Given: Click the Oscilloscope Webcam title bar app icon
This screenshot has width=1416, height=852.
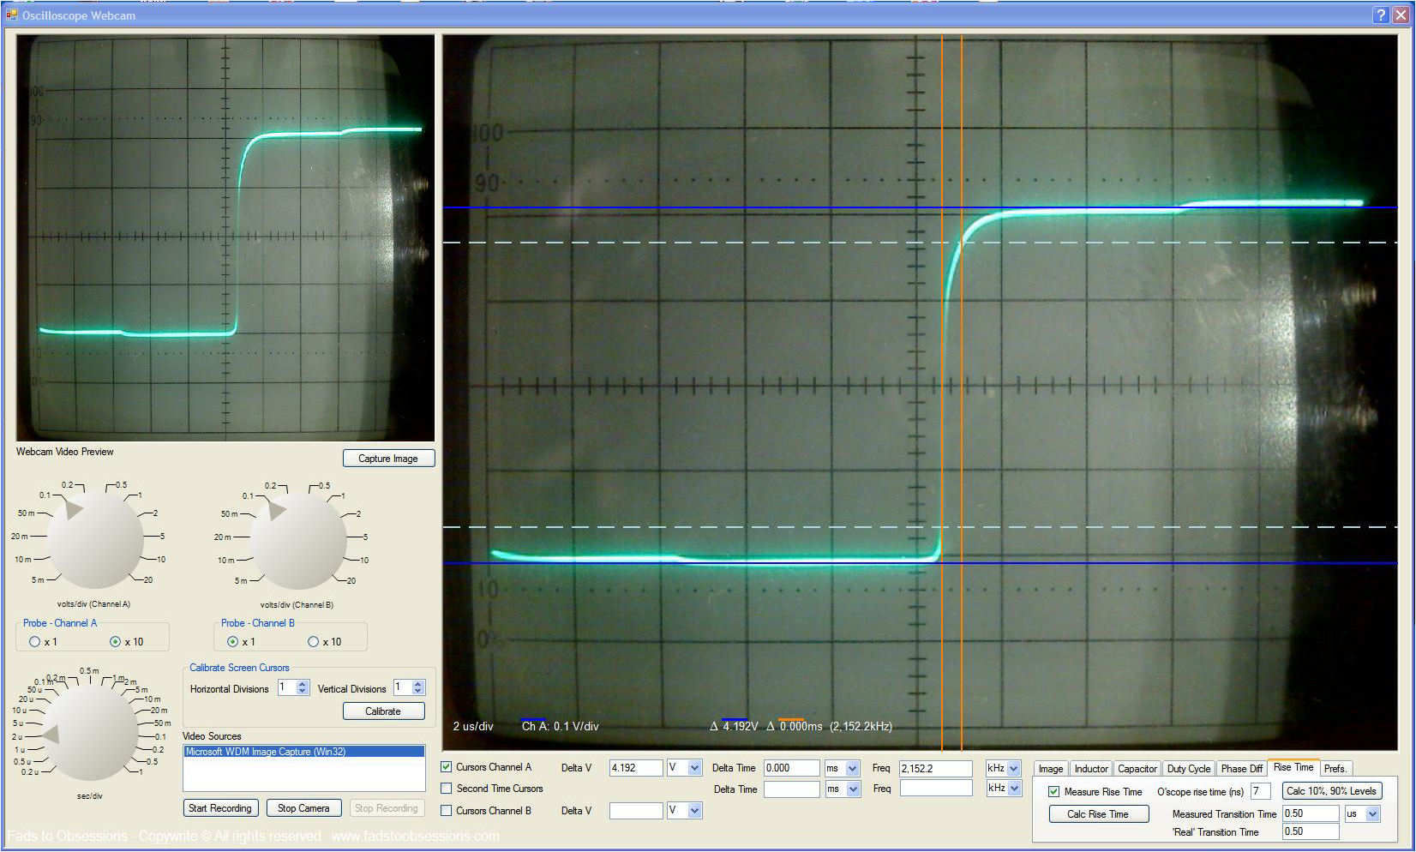Looking at the screenshot, I should point(11,15).
